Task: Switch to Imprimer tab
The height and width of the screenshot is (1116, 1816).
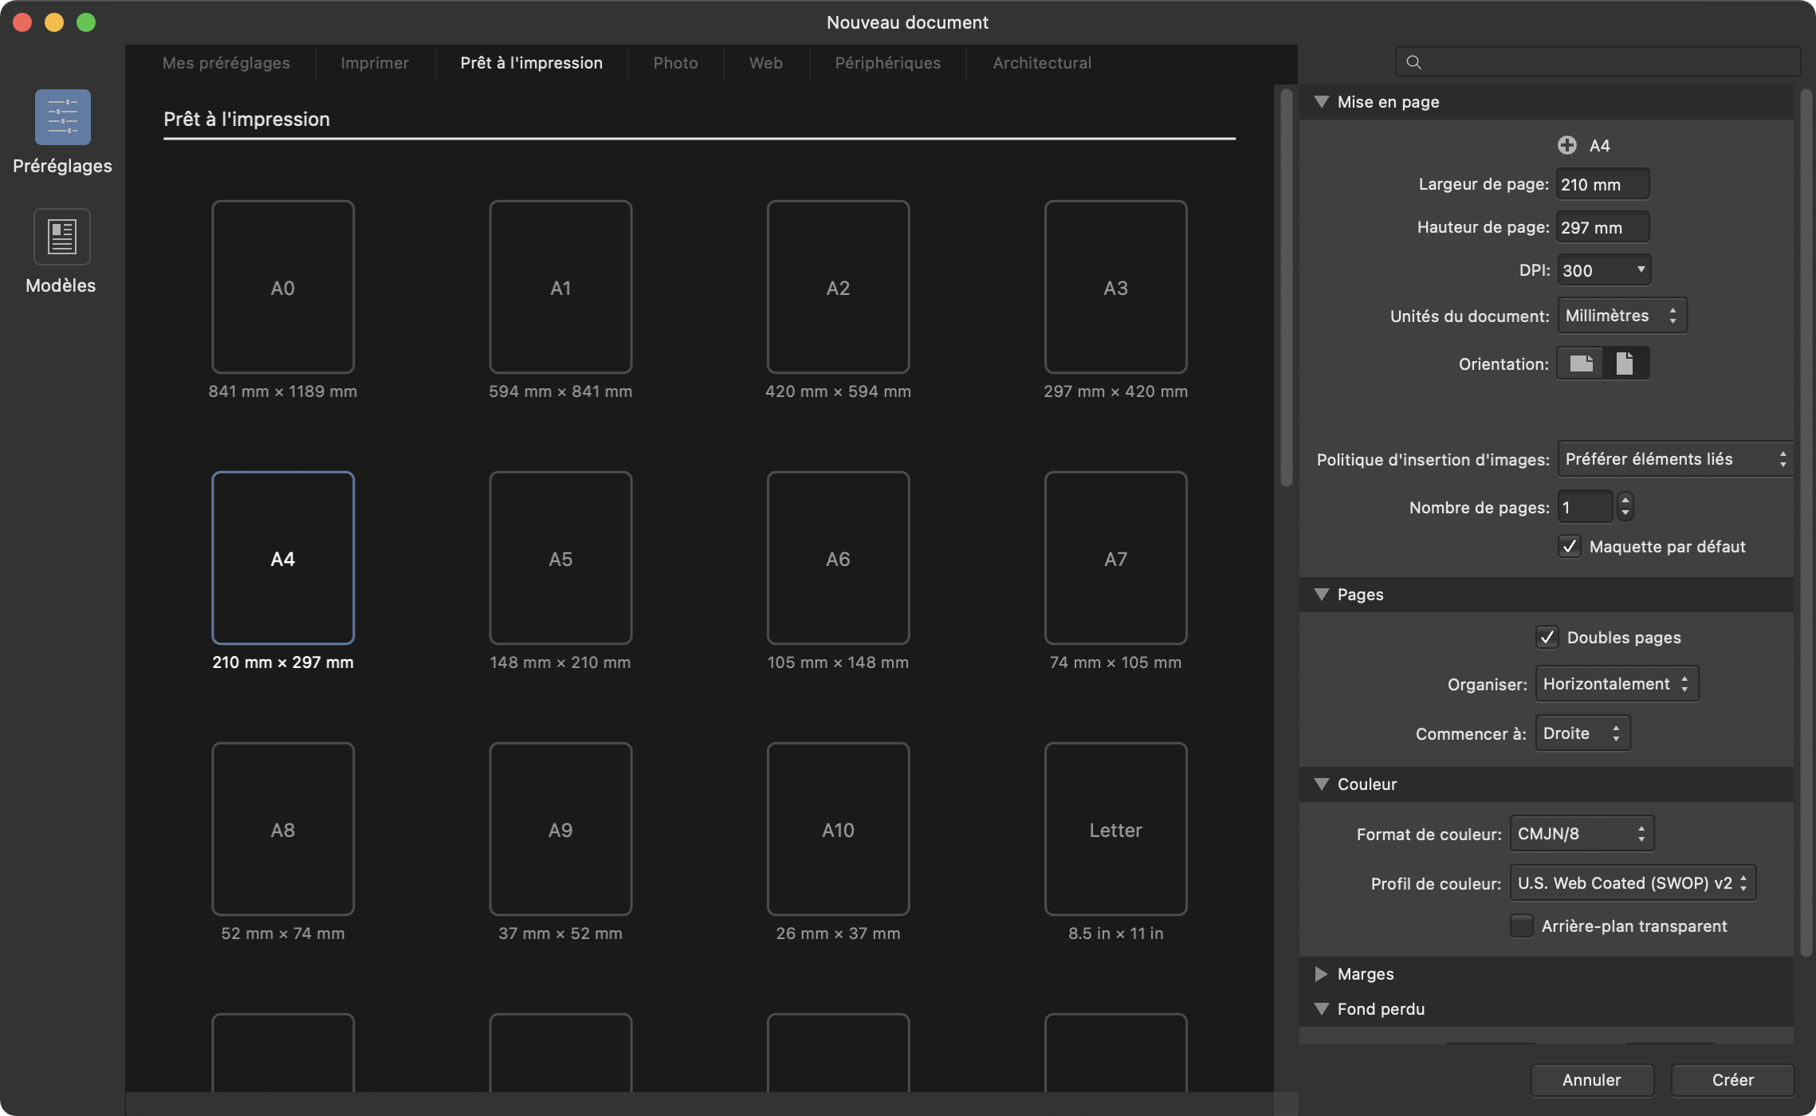Action: point(375,63)
